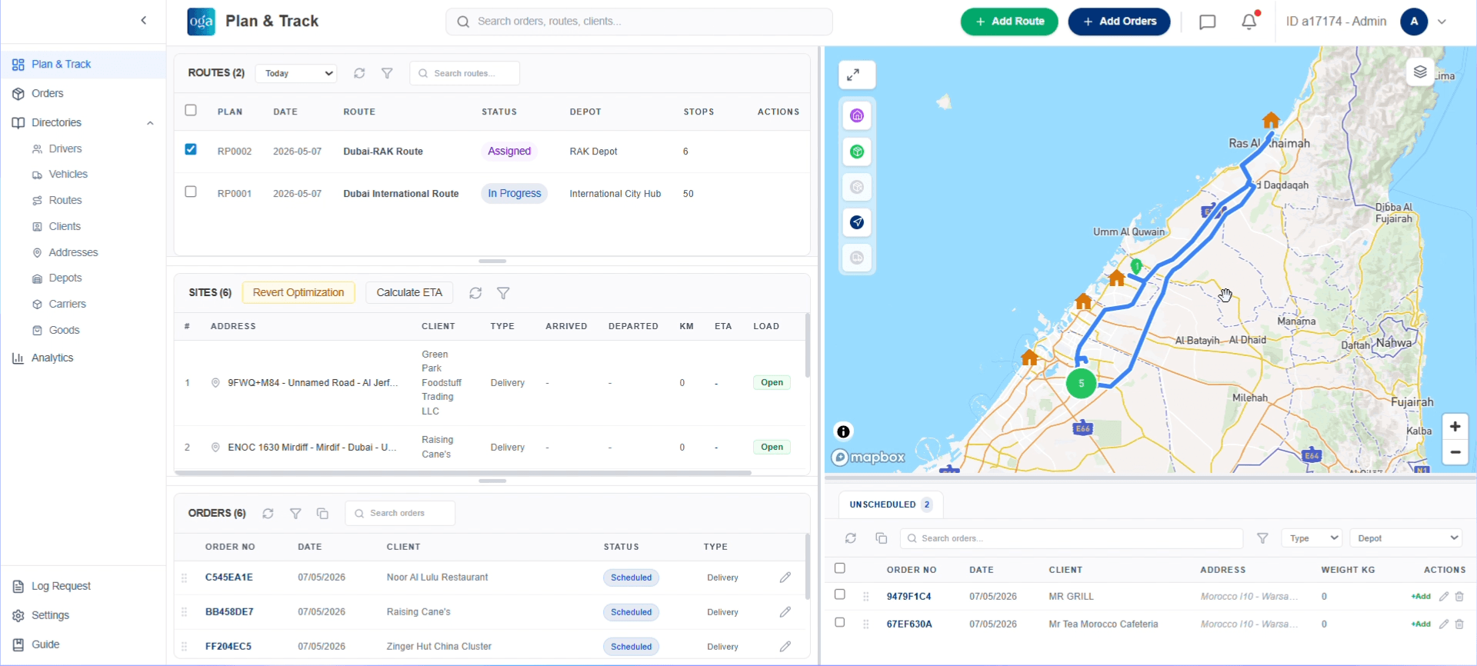Click Revert Optimization
Image resolution: width=1477 pixels, height=666 pixels.
click(298, 293)
